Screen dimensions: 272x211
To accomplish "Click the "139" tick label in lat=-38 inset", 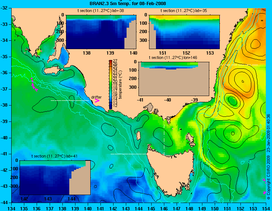I will pos(110,53).
